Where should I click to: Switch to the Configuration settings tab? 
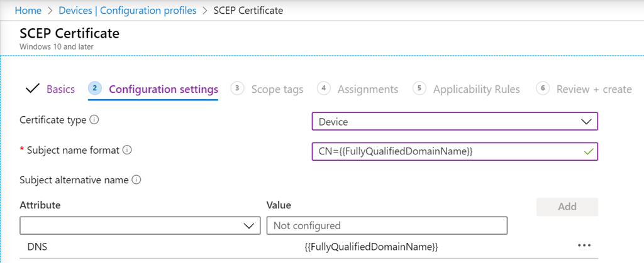point(164,89)
